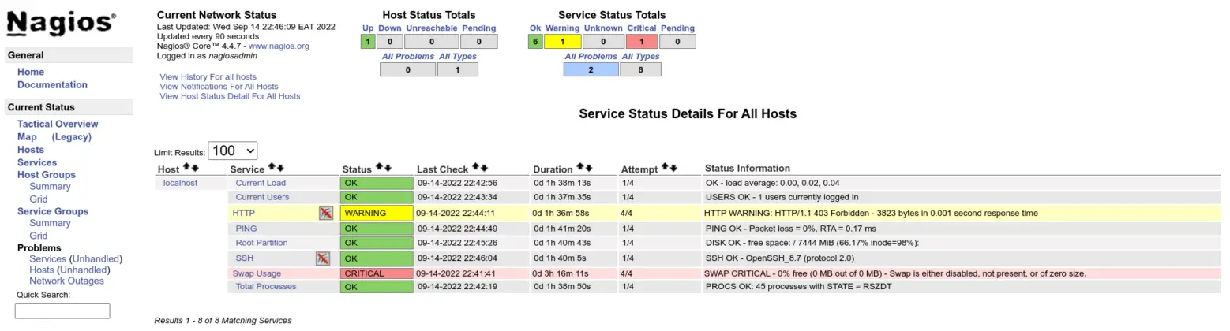The image size is (1230, 331).
Task: Open the localhost host link
Action: coord(180,183)
